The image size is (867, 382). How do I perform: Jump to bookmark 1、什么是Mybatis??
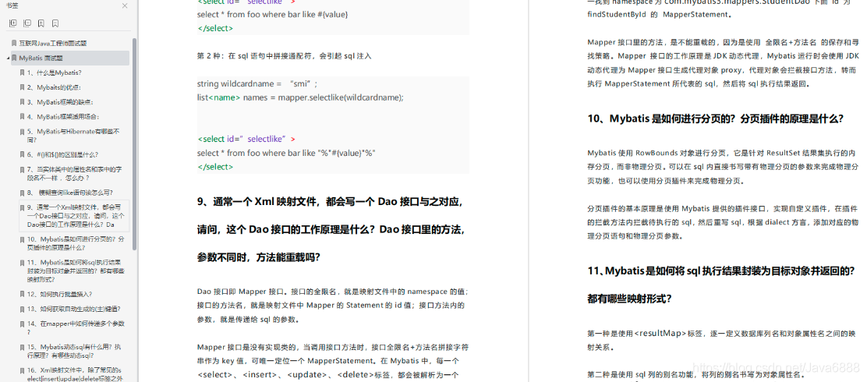55,73
